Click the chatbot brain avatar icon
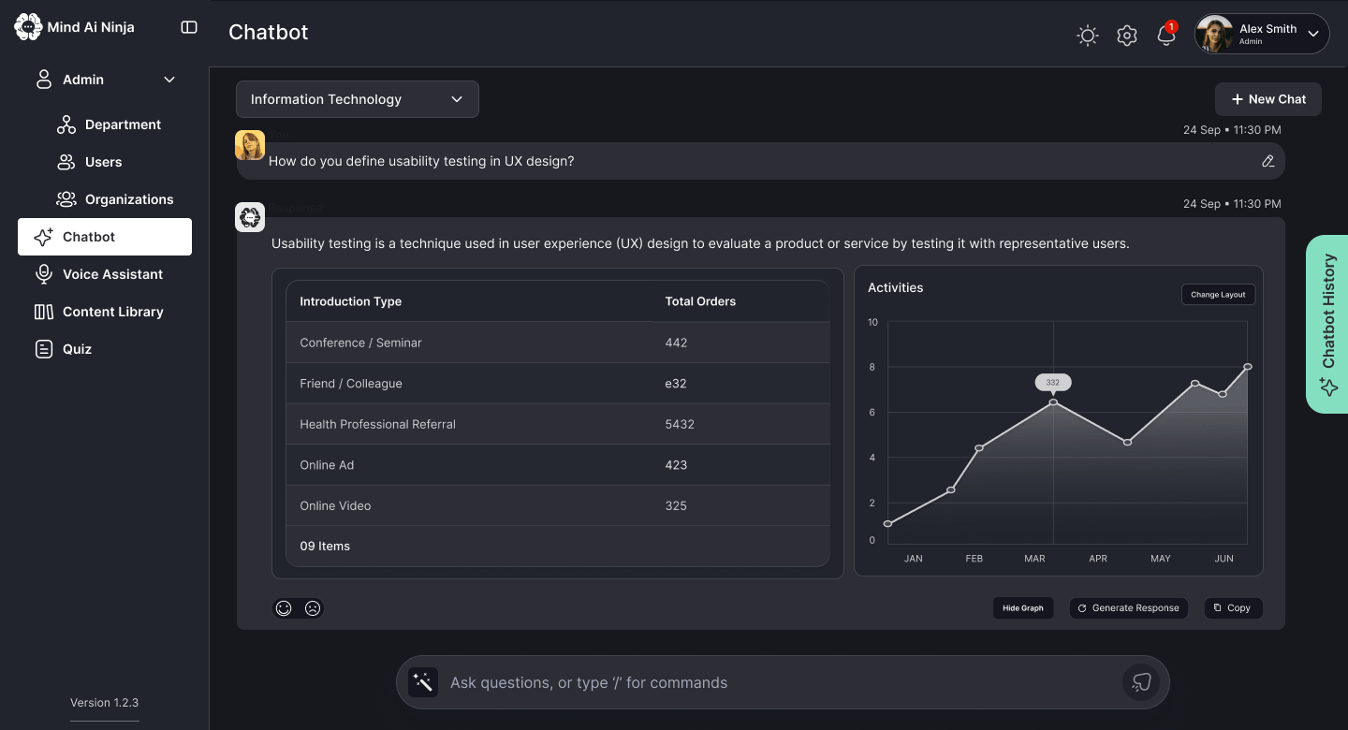 coord(250,217)
